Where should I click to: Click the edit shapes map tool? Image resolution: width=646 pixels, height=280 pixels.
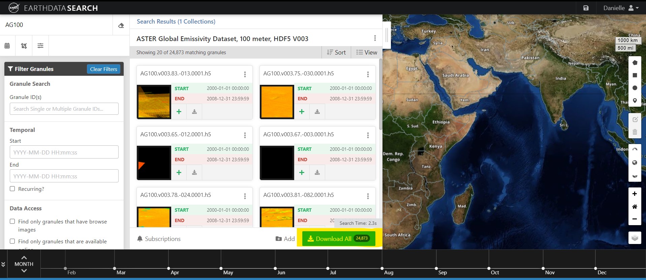click(635, 119)
